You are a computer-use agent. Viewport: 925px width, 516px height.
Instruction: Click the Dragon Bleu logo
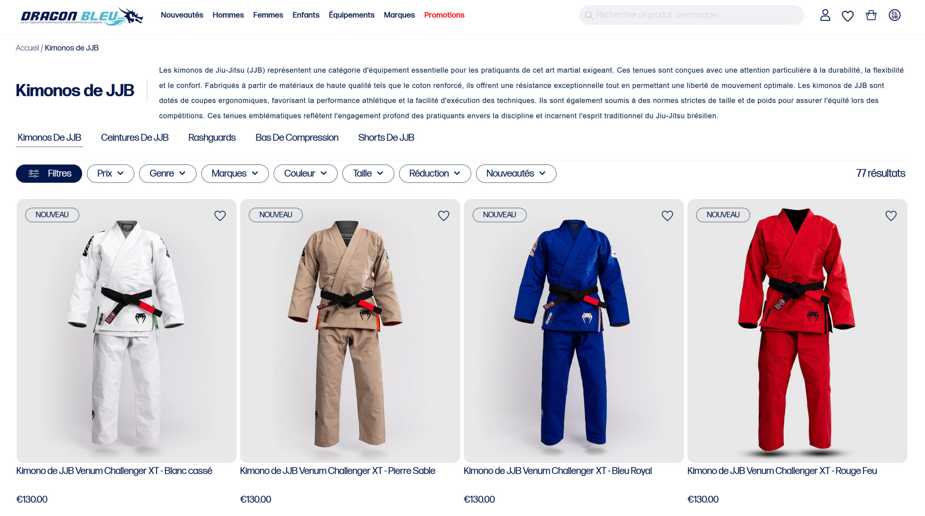[82, 16]
